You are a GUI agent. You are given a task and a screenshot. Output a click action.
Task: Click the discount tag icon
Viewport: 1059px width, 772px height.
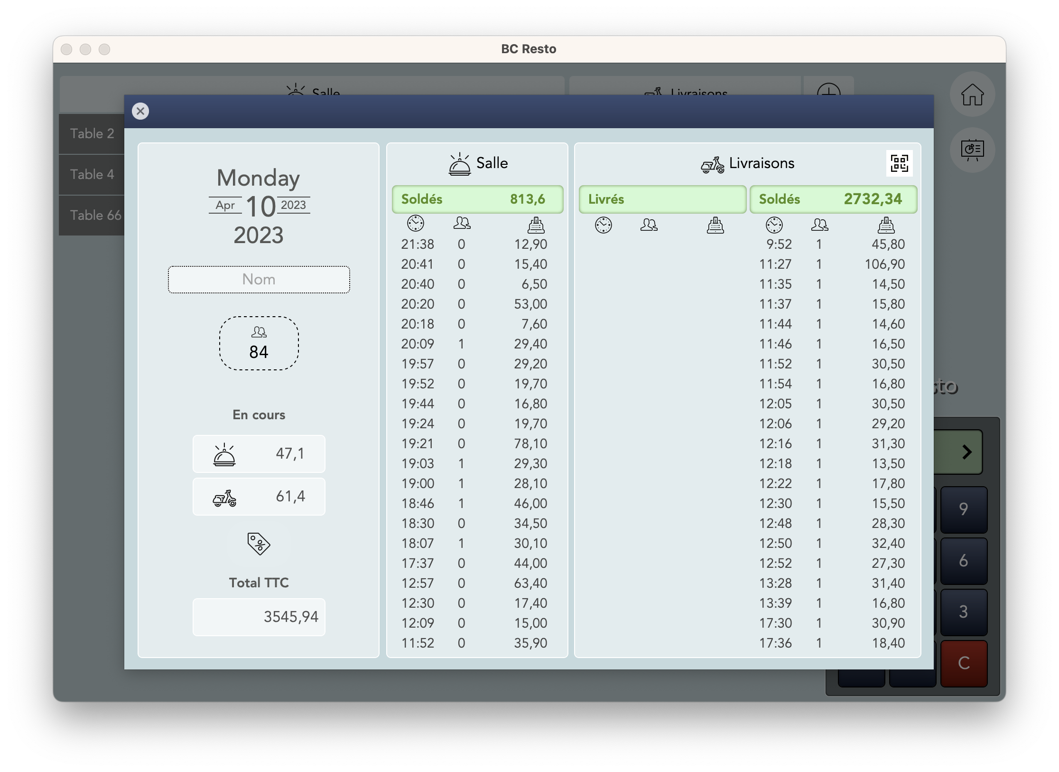tap(259, 544)
